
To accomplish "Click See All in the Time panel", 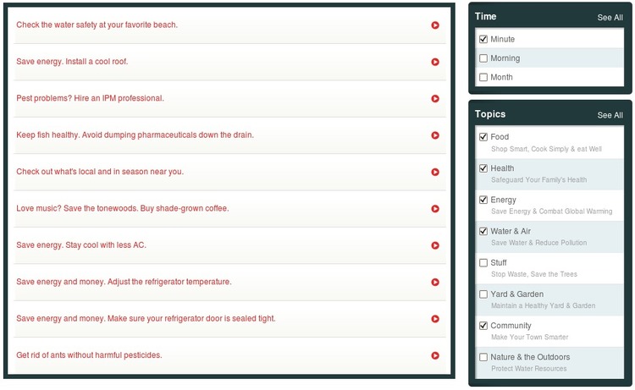I will [610, 18].
